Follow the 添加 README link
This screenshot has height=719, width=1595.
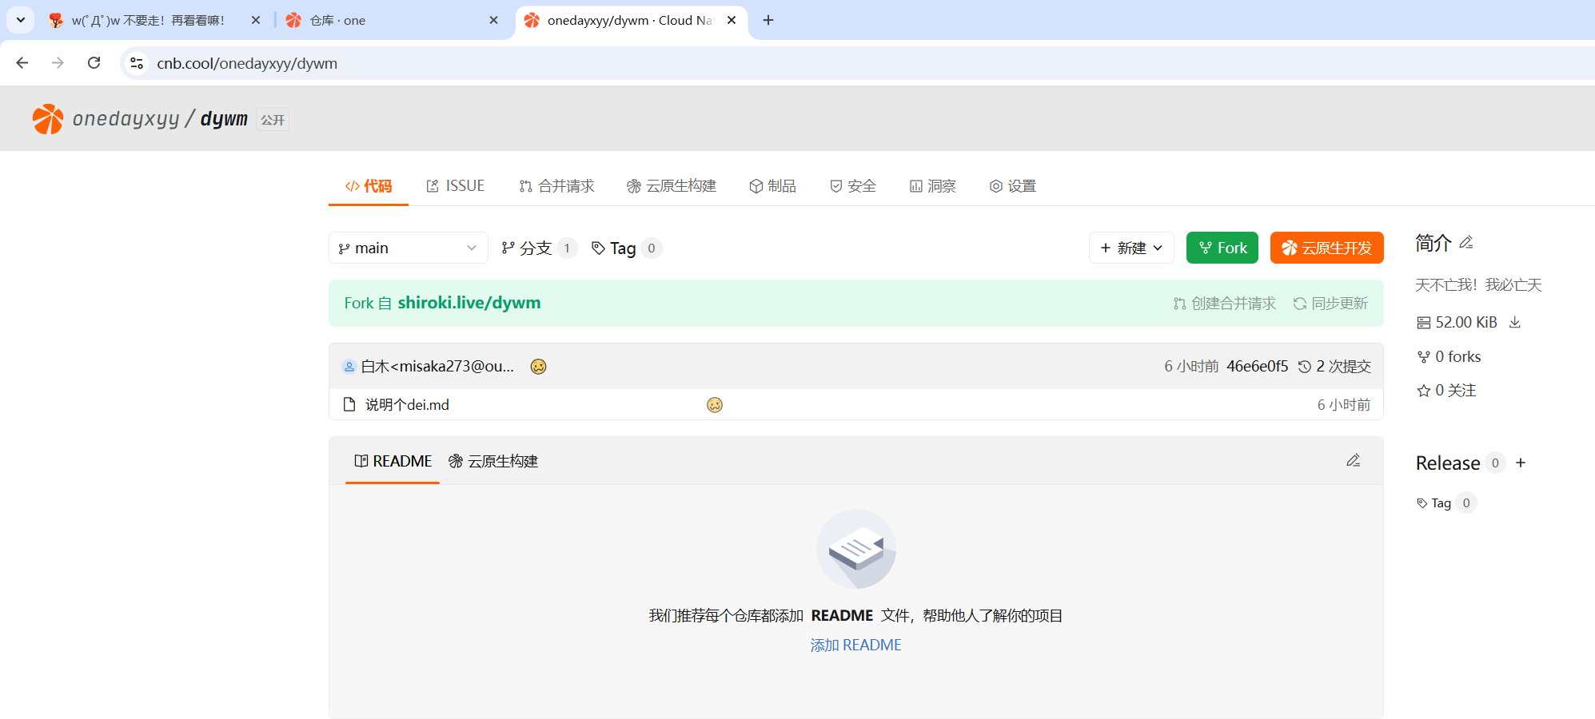click(x=855, y=646)
